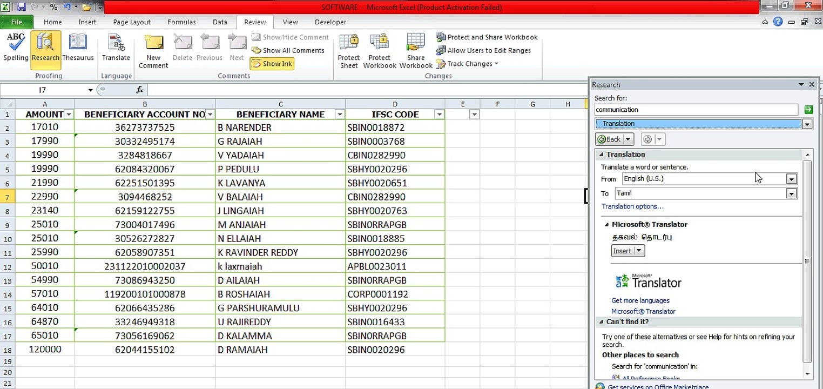
Task: Open the Translation service dropdown in Research
Action: [x=807, y=124]
